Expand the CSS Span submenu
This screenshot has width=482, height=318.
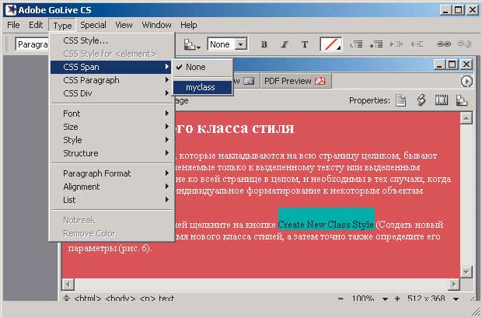tap(111, 67)
